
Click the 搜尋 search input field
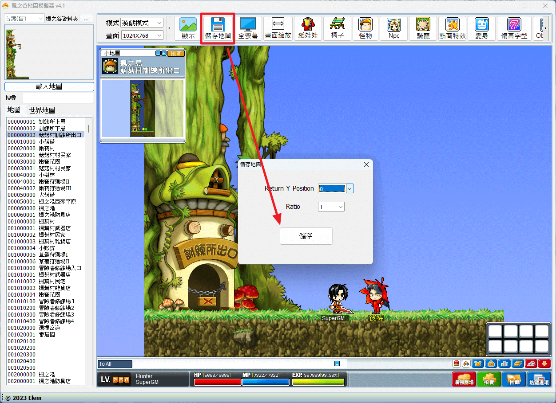(58, 98)
